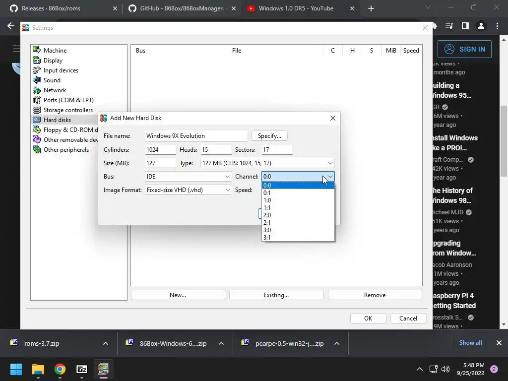Choose channel 1:1 option
Viewport: 508px width, 381px height.
(x=298, y=208)
